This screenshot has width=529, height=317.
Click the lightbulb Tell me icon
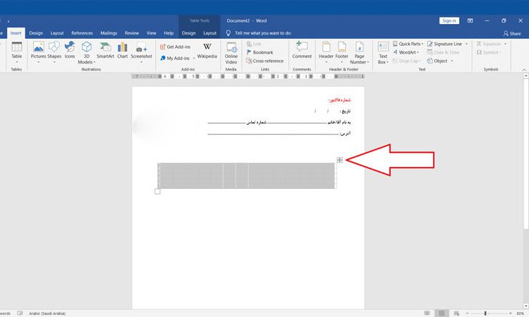229,33
